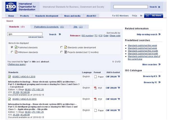
Task: Click header search input field
Action: (131, 7)
